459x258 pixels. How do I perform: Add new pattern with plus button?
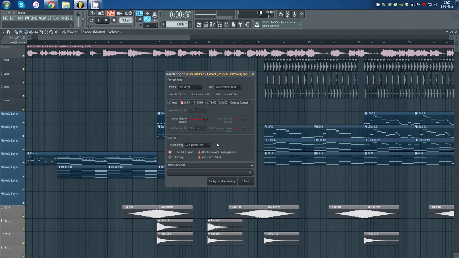click(x=190, y=24)
